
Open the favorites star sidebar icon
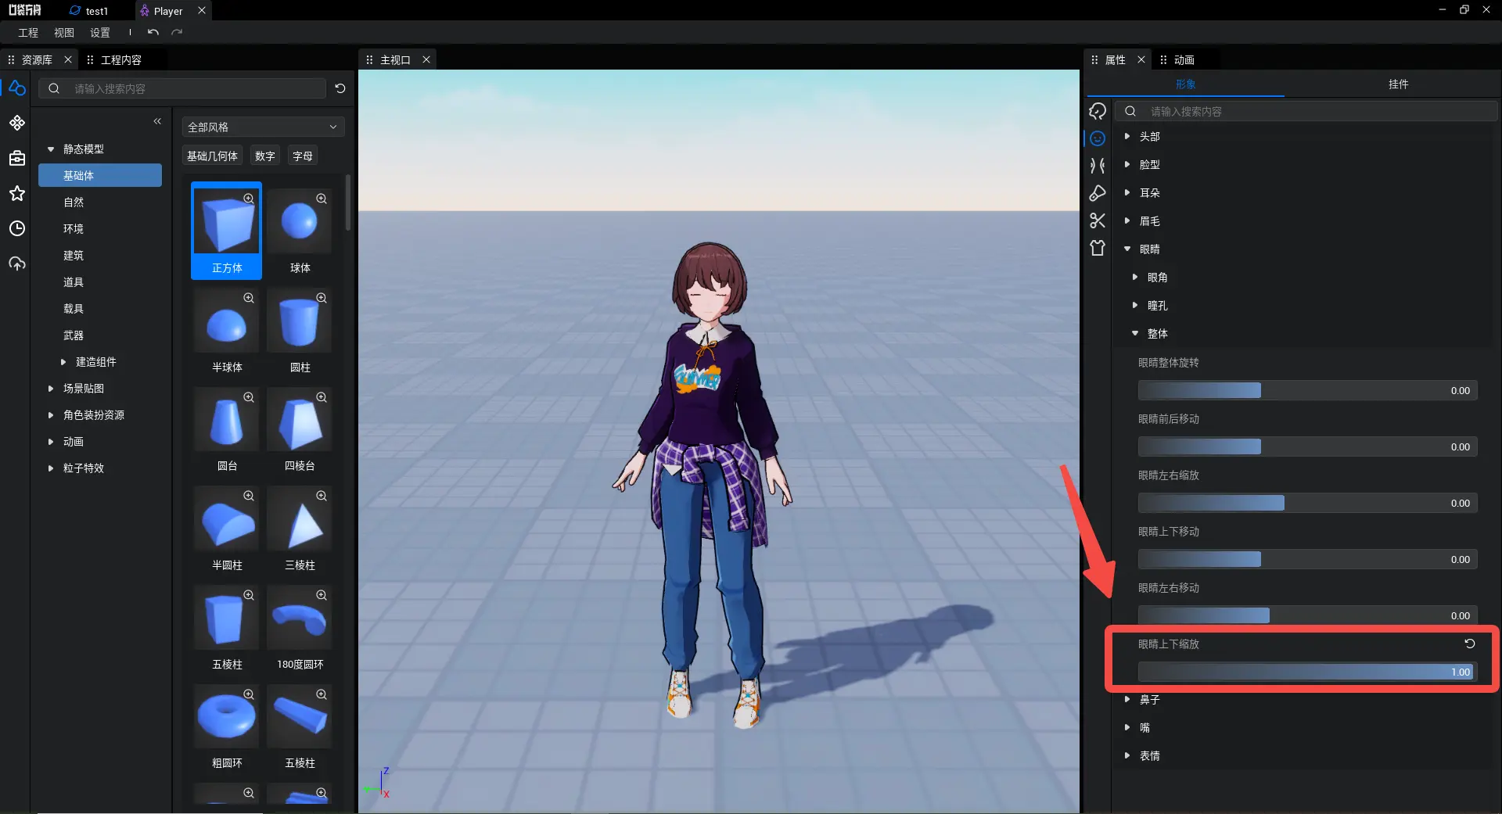click(x=17, y=193)
